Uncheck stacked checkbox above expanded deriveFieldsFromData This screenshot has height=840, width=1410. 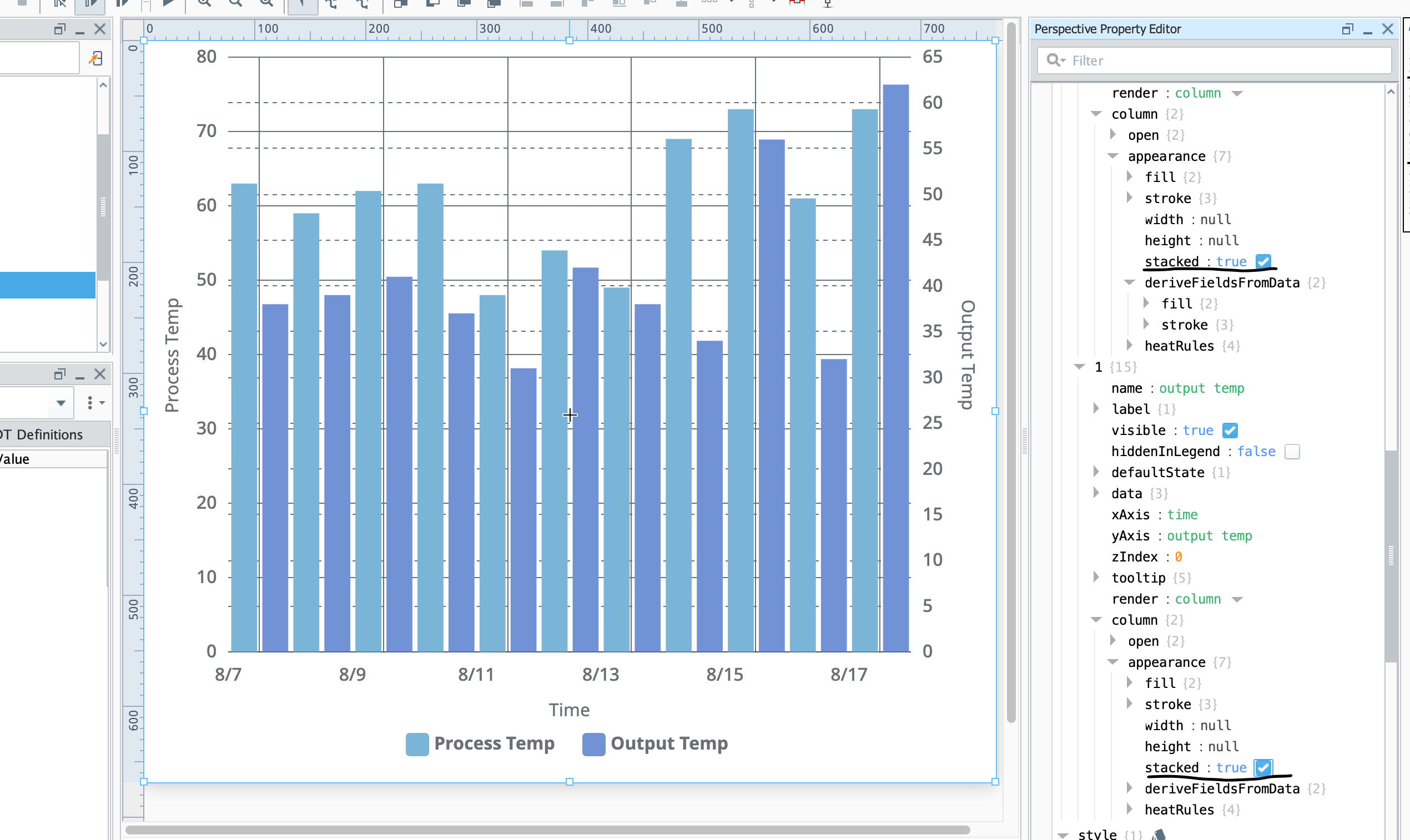pos(1263,261)
